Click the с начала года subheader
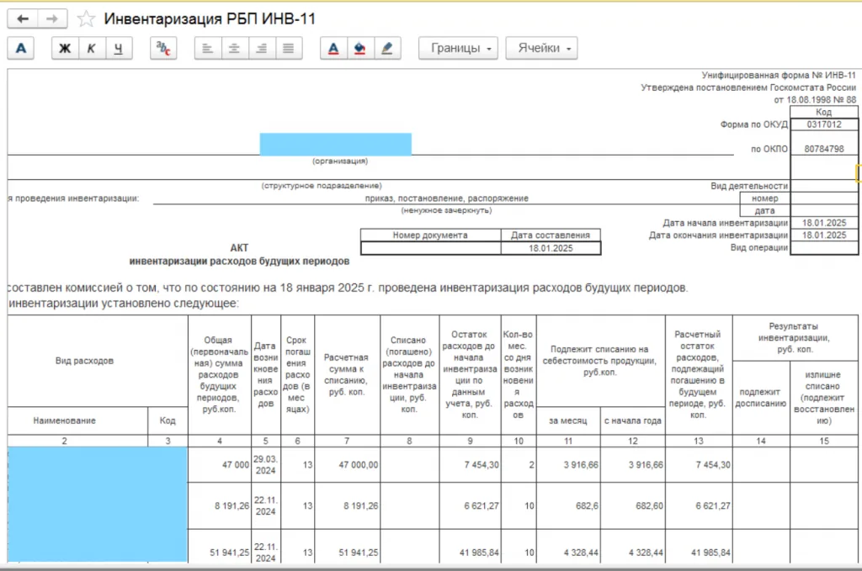The image size is (862, 571). tap(633, 420)
